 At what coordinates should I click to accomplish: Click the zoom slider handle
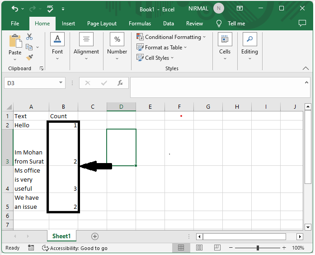[258, 248]
